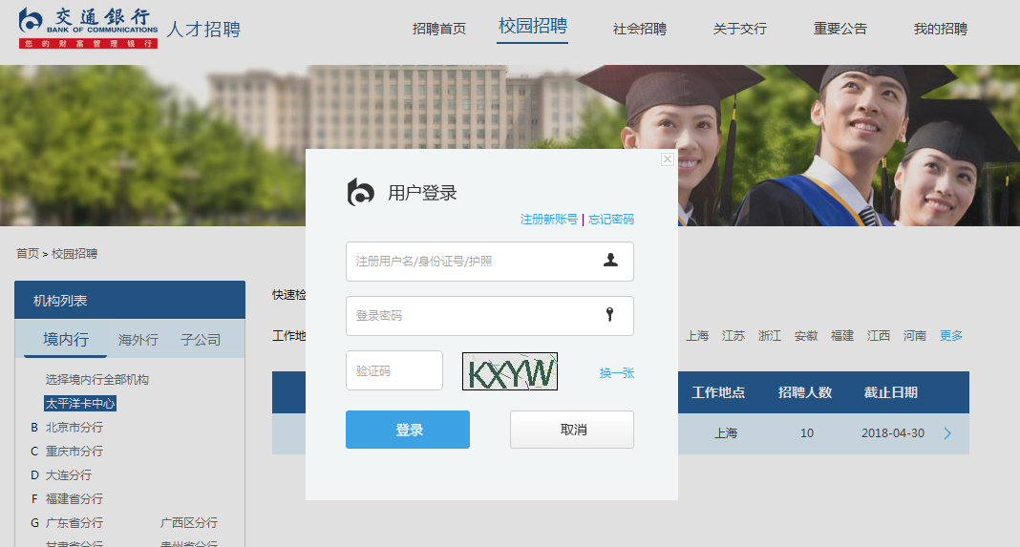The height and width of the screenshot is (547, 1020).
Task: Open the 校园招聘 navigation tab
Action: [533, 27]
